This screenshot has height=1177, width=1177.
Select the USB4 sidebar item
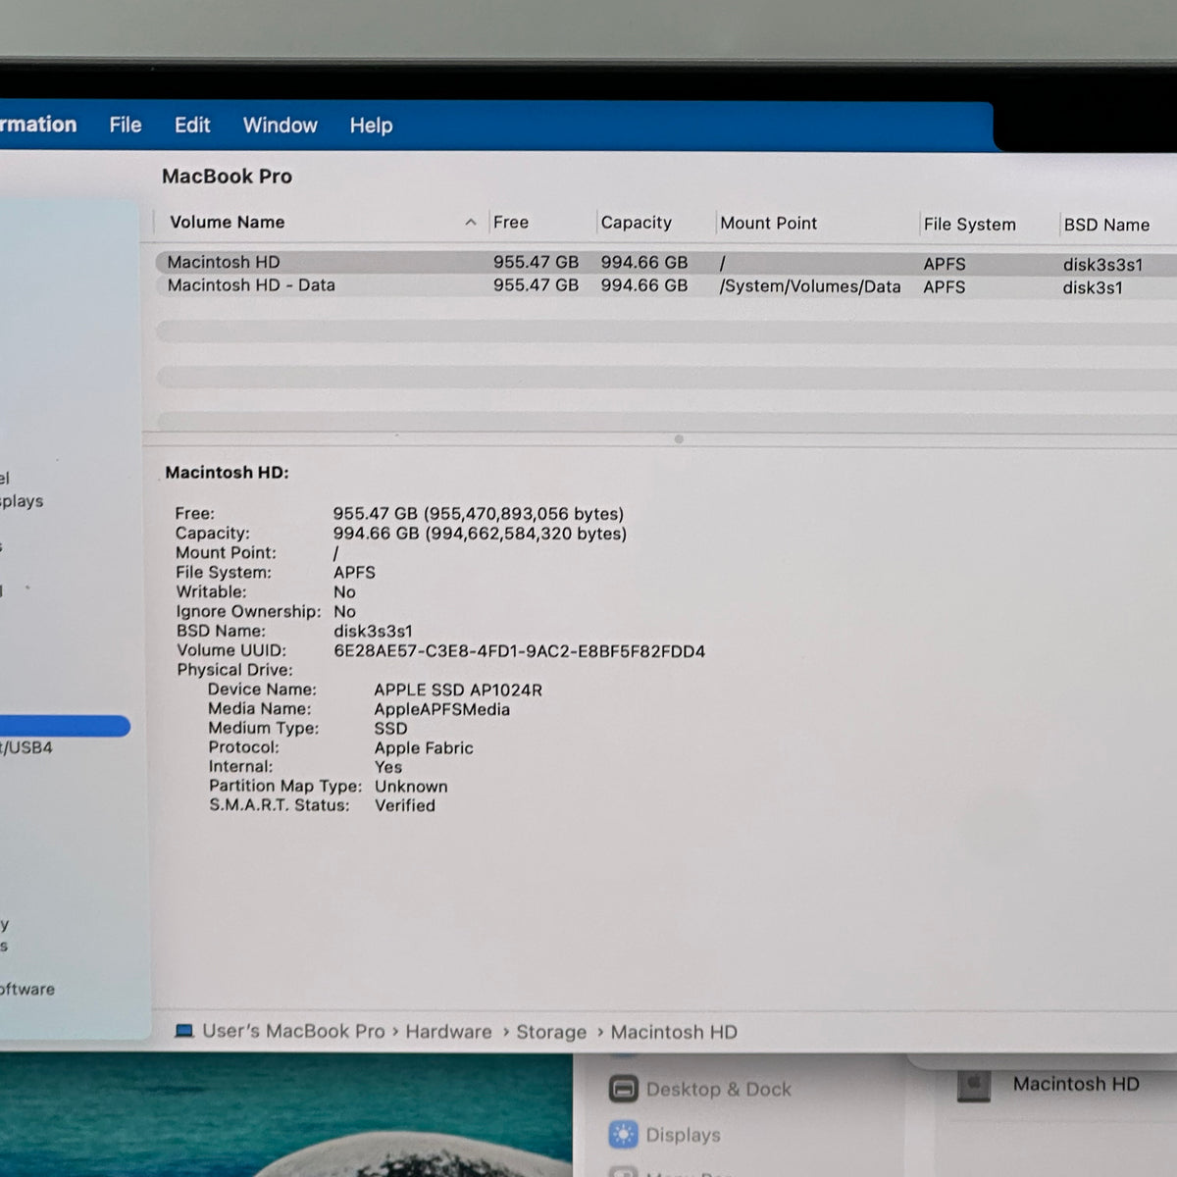click(26, 748)
